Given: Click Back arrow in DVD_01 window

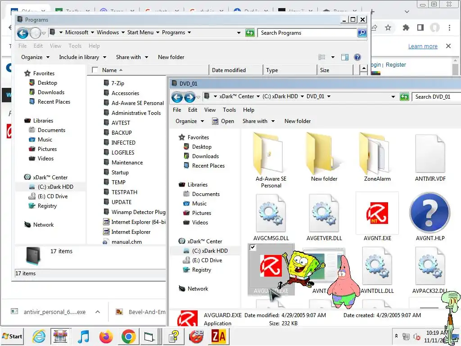Looking at the screenshot, I should (177, 97).
